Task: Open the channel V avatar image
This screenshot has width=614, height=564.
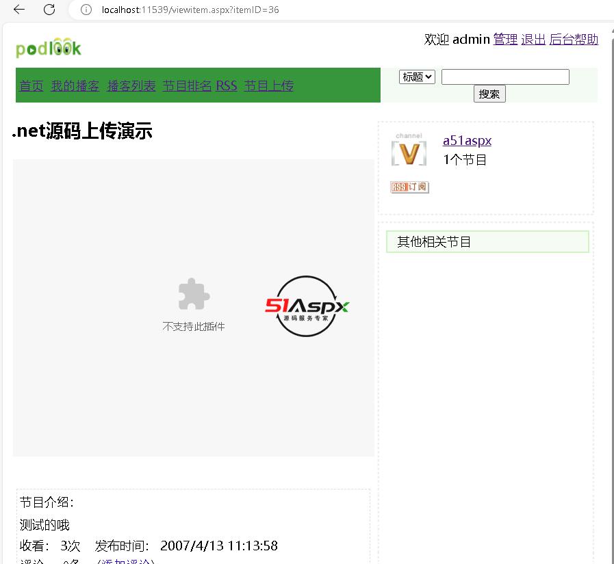Action: coord(409,150)
